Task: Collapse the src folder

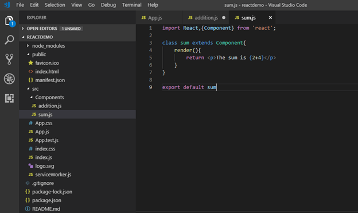Action: [28, 88]
